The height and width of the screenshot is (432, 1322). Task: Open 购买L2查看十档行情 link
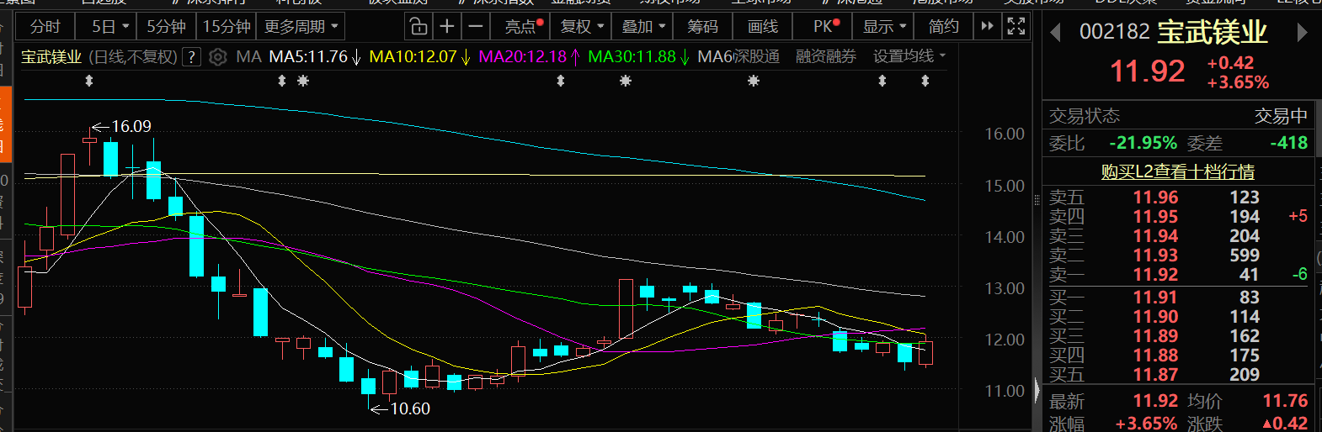tap(1178, 171)
